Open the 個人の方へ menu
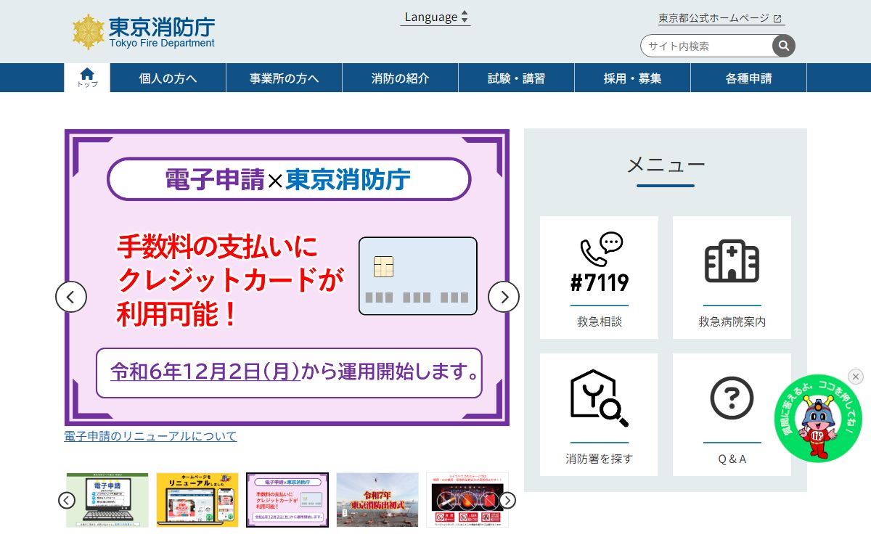The height and width of the screenshot is (537, 871). click(x=168, y=78)
